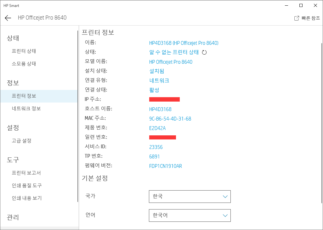Screen dimensions: 323x230
Task: Click the connection status value 활성
Action: click(154, 90)
